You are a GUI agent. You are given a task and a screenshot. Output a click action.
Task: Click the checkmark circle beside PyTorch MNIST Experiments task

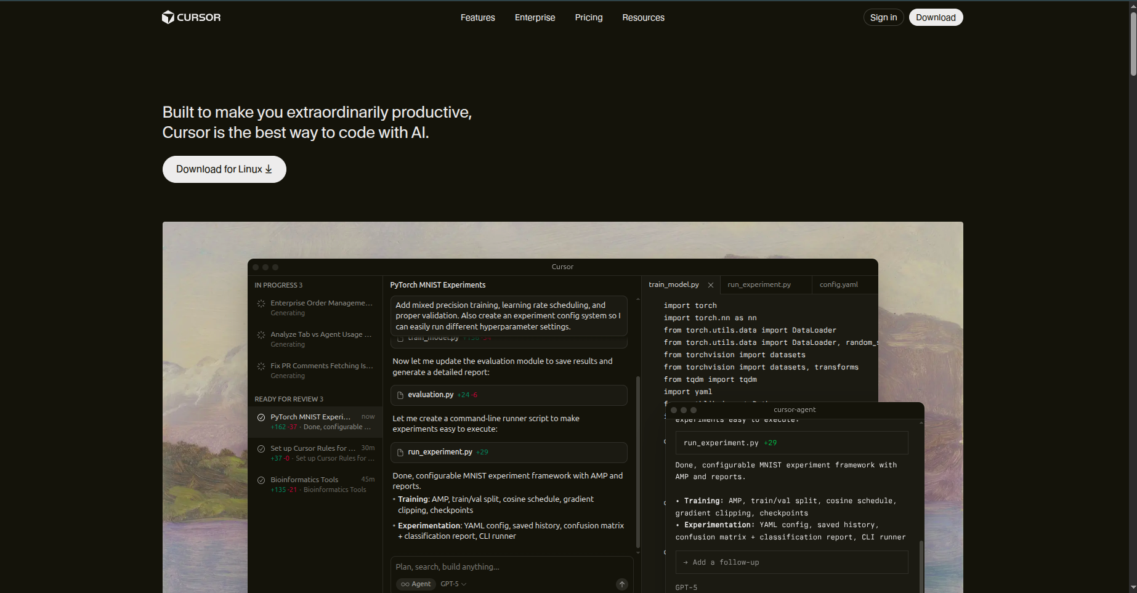[261, 418]
